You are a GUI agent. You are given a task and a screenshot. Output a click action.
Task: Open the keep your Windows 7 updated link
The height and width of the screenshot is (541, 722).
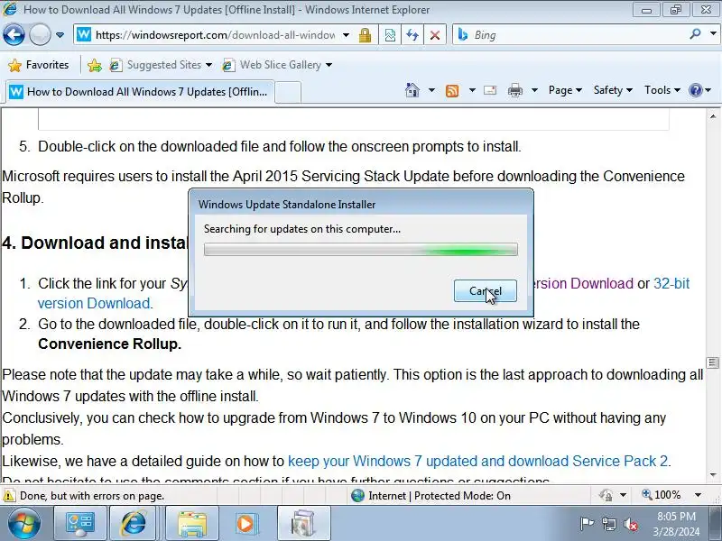(x=477, y=461)
